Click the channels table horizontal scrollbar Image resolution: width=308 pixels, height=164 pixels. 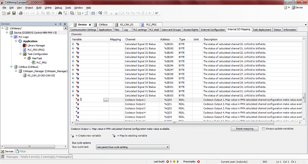(174, 123)
